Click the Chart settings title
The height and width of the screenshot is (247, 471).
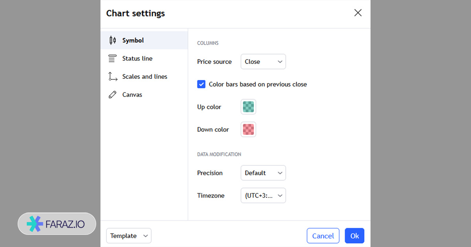point(135,13)
